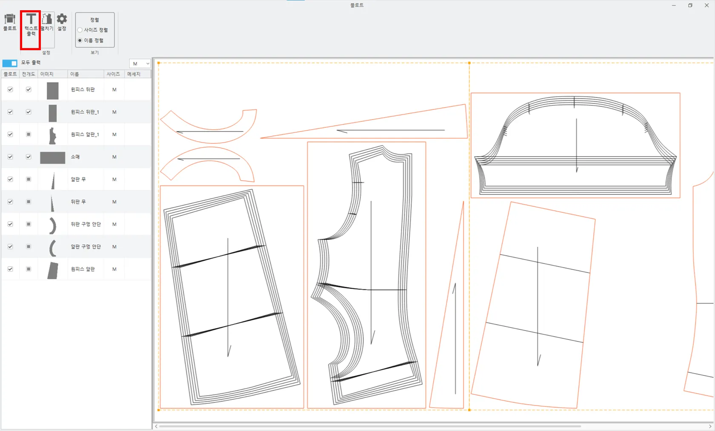The height and width of the screenshot is (431, 715).
Task: Click the 플로트 plotter icon in the toolbar
Action: coord(10,23)
